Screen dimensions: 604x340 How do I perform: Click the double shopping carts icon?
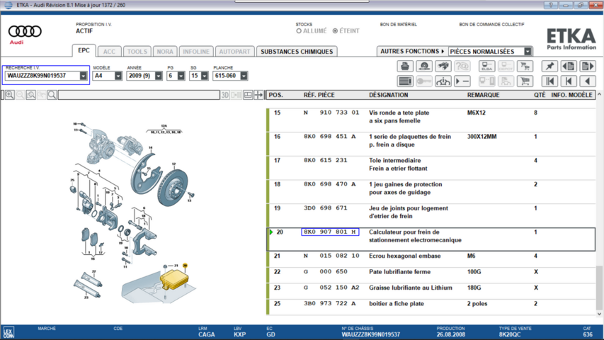pyautogui.click(x=525, y=67)
